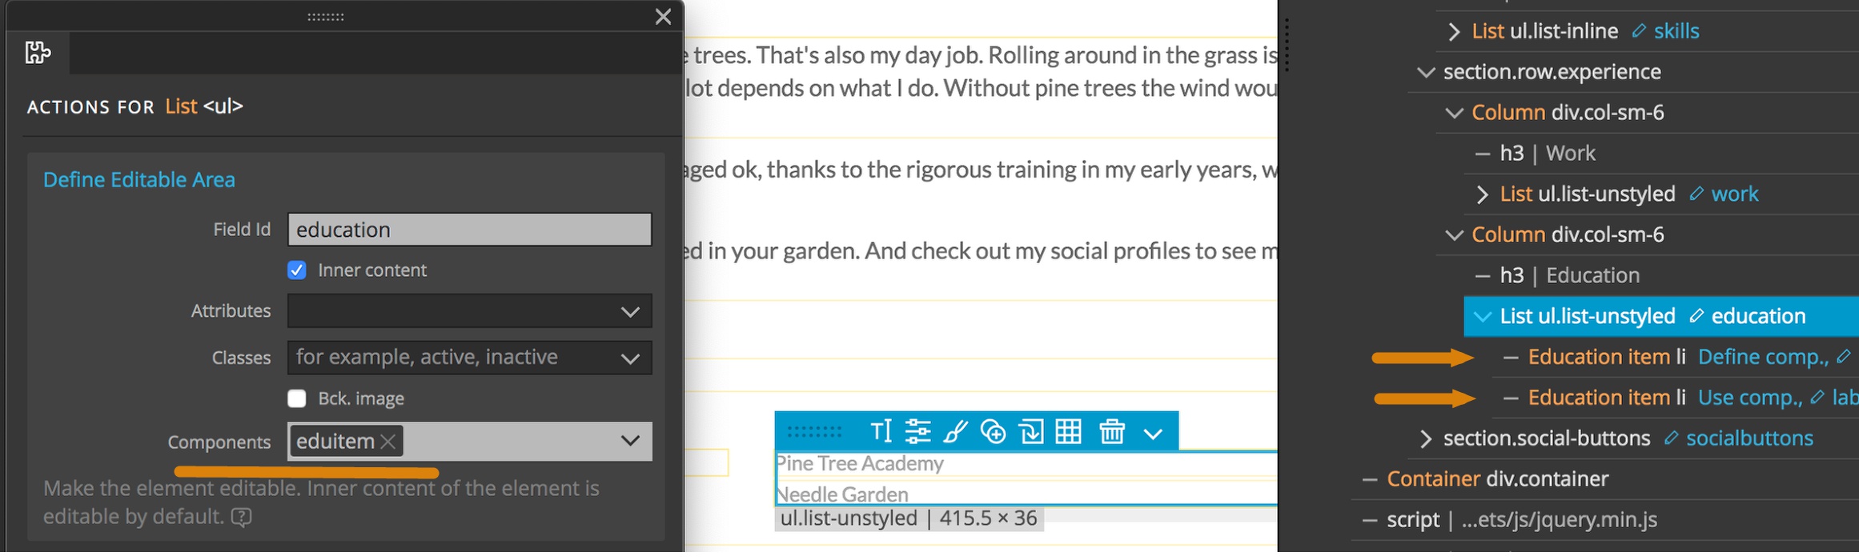The height and width of the screenshot is (560, 1859).
Task: Open the Components dropdown arrow
Action: [x=630, y=442]
